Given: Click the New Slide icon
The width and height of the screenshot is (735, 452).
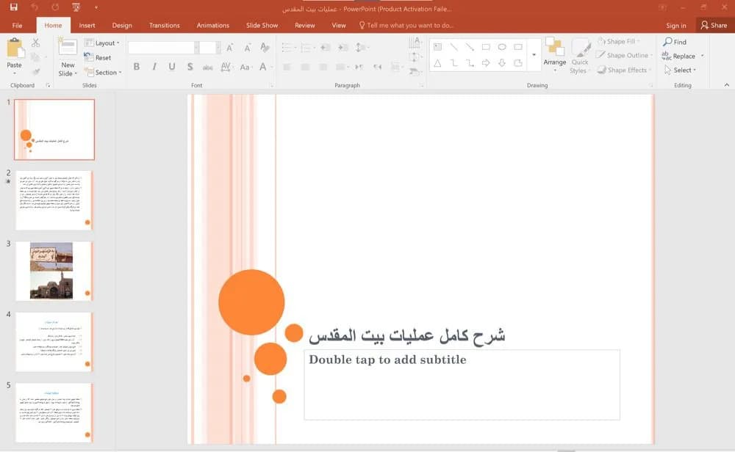Looking at the screenshot, I should 68,47.
